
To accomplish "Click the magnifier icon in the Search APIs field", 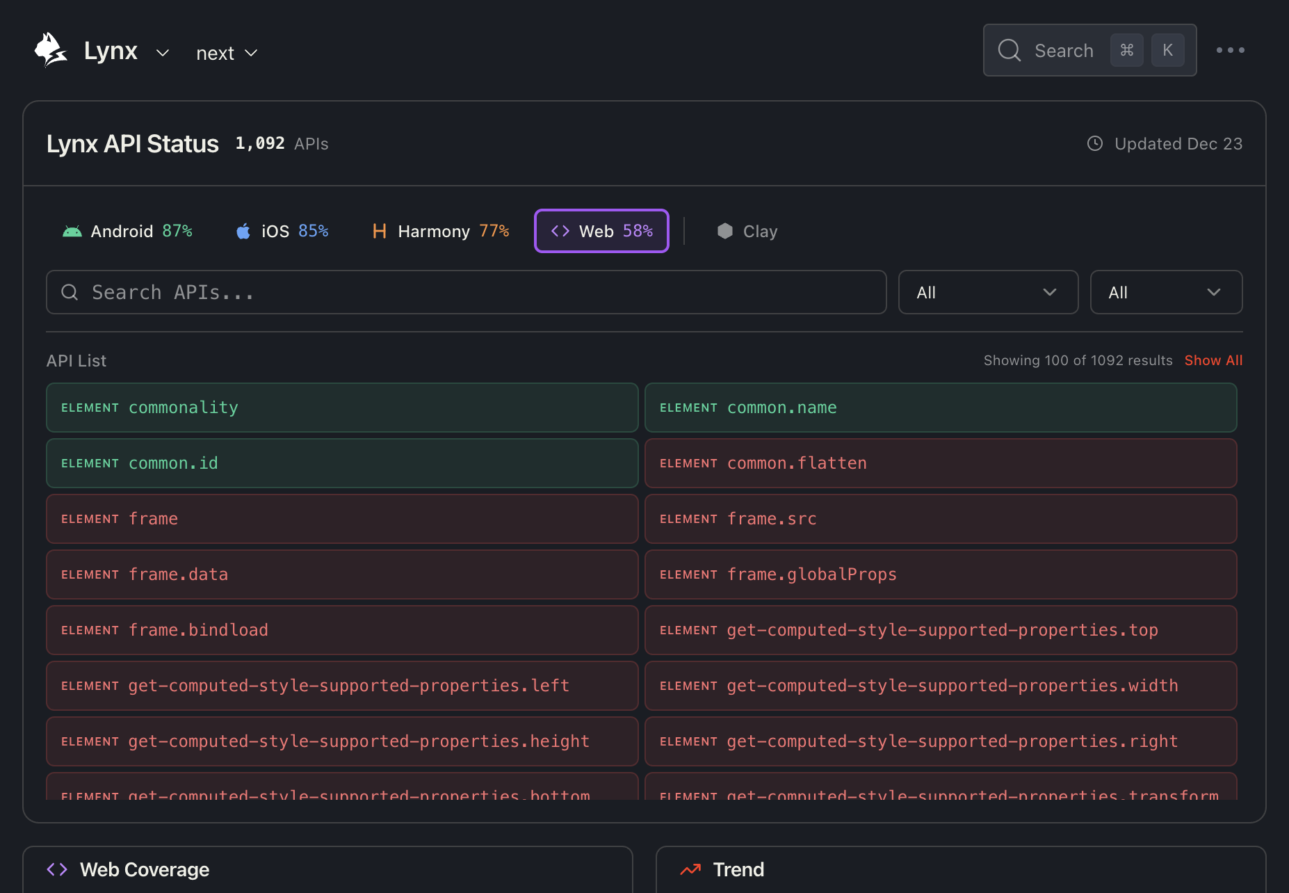I will (x=70, y=292).
